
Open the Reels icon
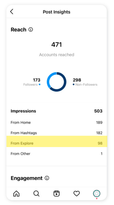tap(57, 193)
